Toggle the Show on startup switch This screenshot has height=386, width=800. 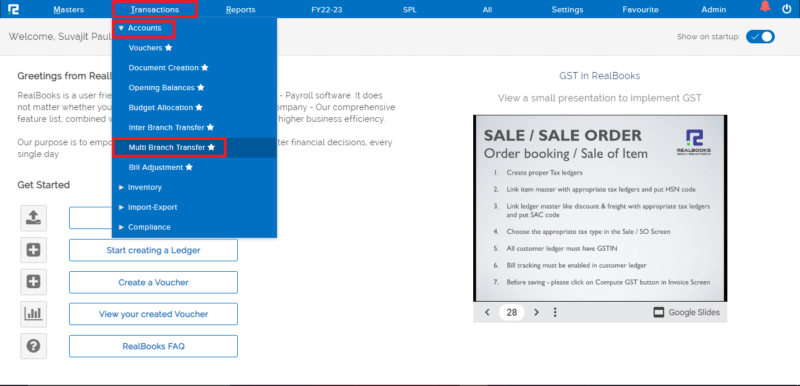pos(760,36)
